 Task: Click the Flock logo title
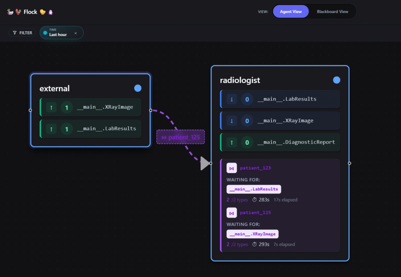click(x=30, y=12)
